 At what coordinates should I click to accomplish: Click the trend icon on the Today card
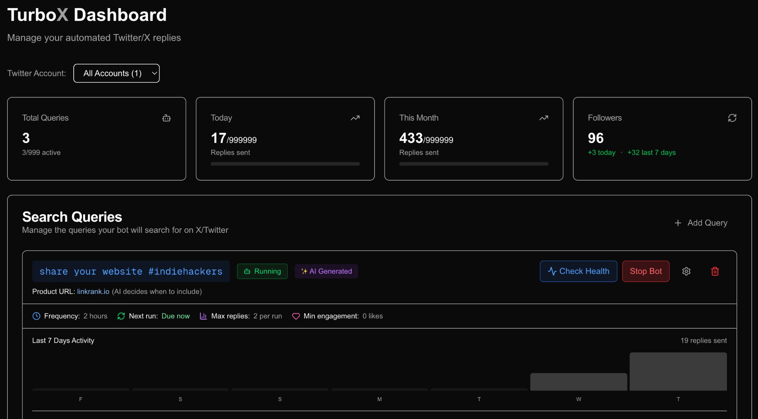355,118
